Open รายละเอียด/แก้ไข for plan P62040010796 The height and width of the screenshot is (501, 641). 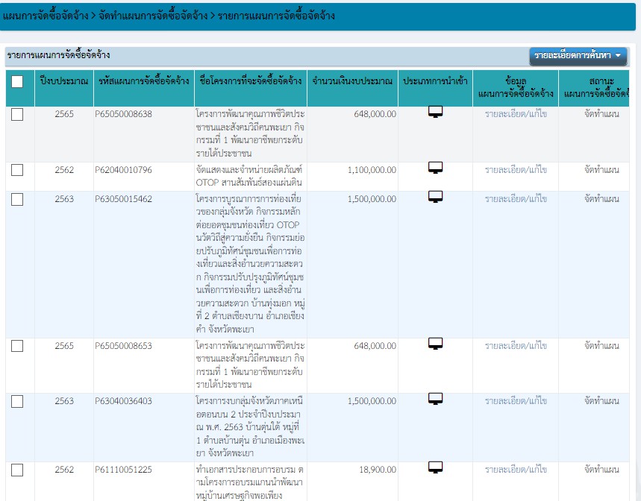click(x=516, y=170)
